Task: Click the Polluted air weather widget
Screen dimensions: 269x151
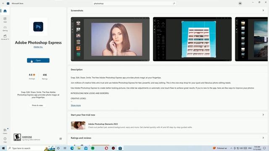Action: [220, 148]
